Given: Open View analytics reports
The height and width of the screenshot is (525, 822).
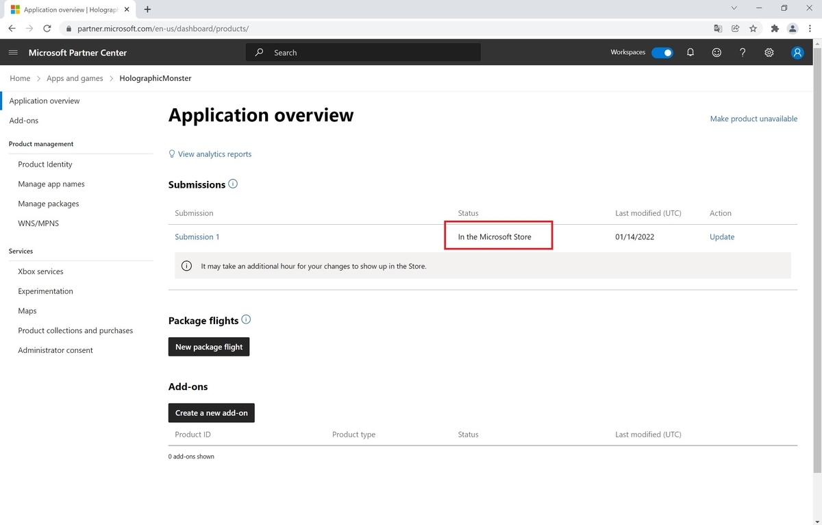Looking at the screenshot, I should point(214,154).
